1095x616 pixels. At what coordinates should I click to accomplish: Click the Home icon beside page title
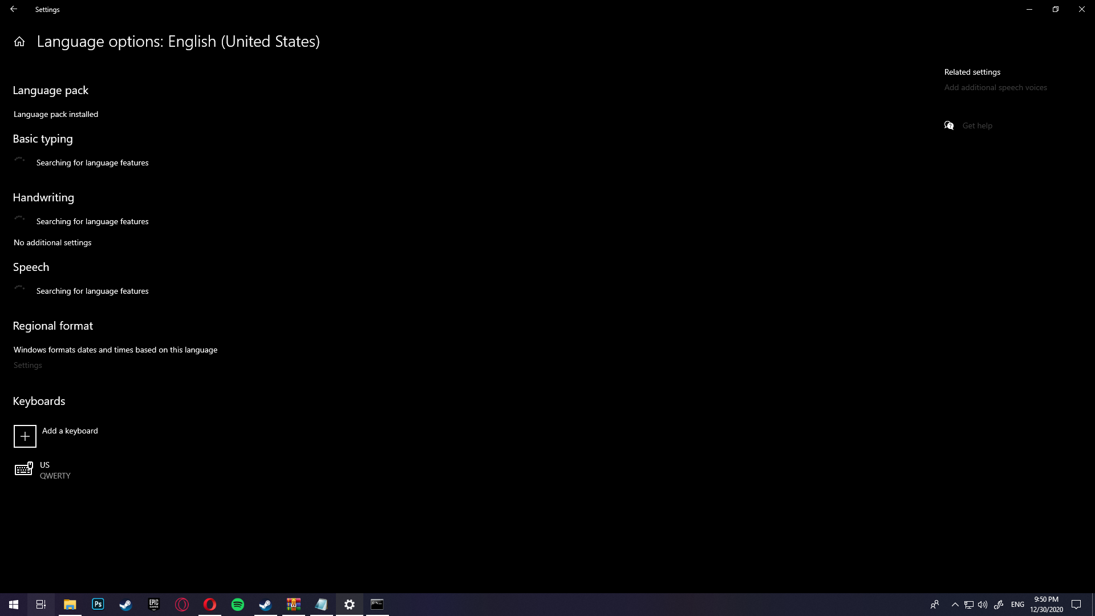19,42
